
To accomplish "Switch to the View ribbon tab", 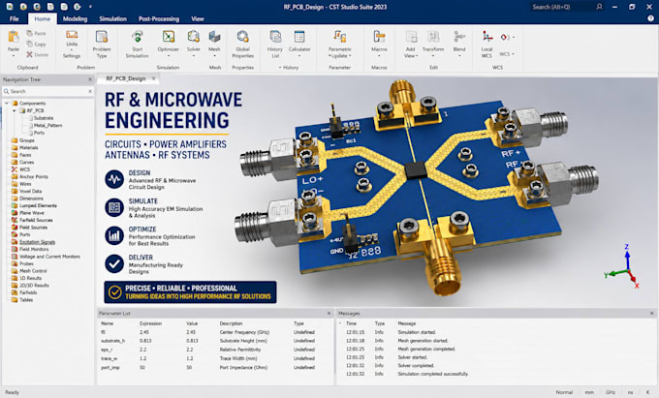I will [x=198, y=19].
